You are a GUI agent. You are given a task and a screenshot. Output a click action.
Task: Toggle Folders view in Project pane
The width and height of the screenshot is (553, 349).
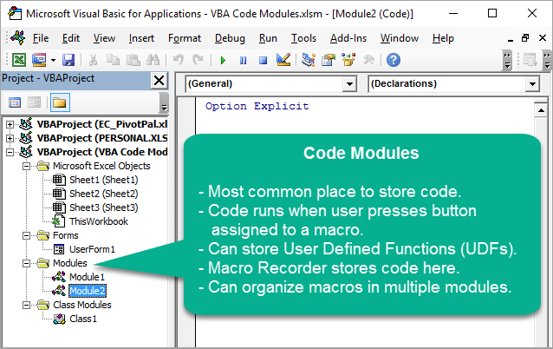click(59, 102)
